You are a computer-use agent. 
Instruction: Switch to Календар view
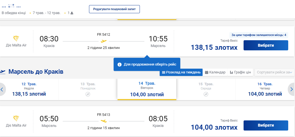click(x=215, y=72)
